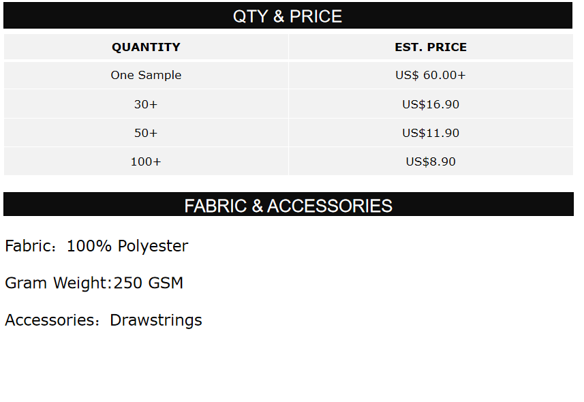584x402 pixels.
Task: Click the One Sample quantity cell
Action: coord(146,75)
